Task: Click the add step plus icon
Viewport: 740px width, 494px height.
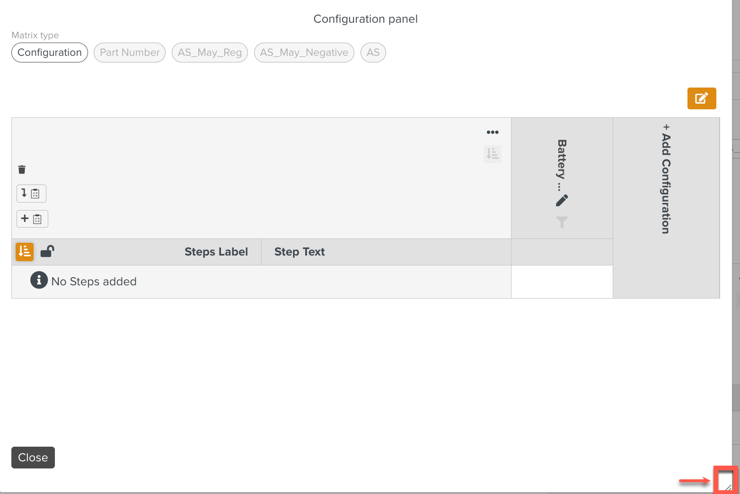Action: click(32, 219)
